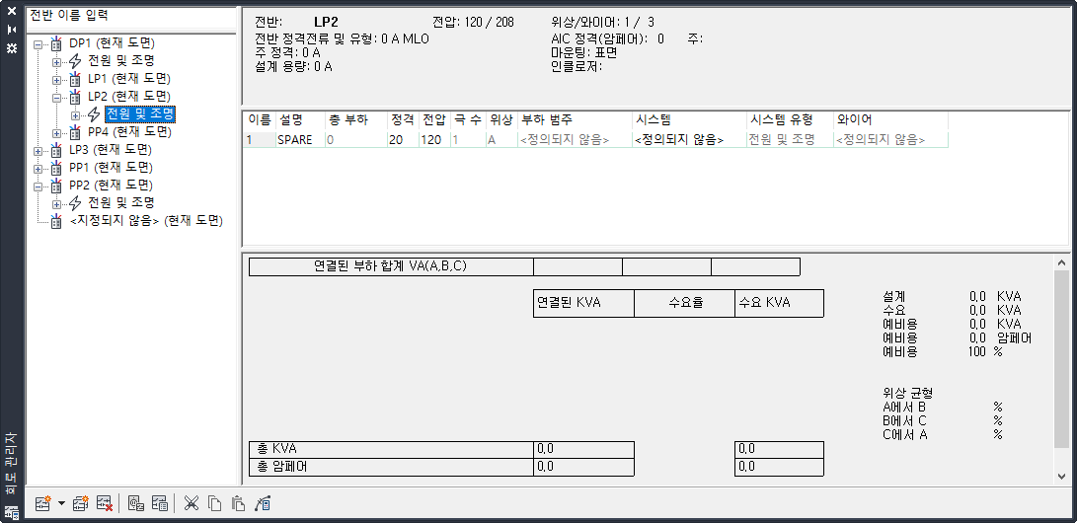Click the Cut scissors icon
The width and height of the screenshot is (1077, 523).
(x=191, y=504)
